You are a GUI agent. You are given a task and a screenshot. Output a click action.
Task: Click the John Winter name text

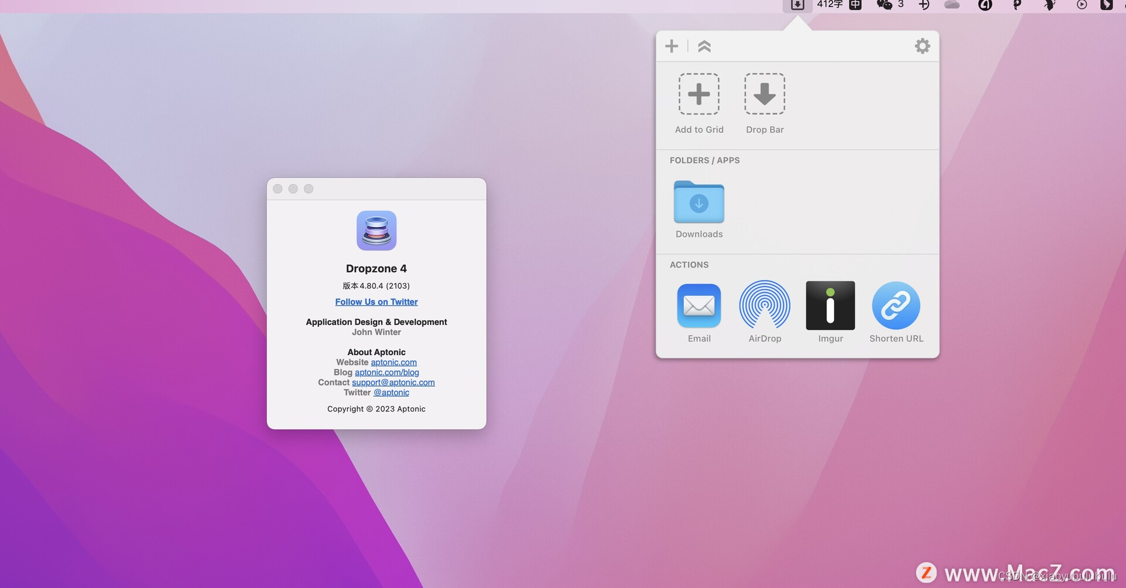(x=377, y=332)
